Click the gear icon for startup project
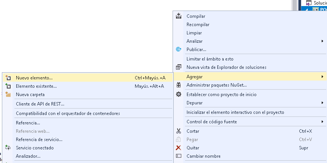 pos(179,95)
